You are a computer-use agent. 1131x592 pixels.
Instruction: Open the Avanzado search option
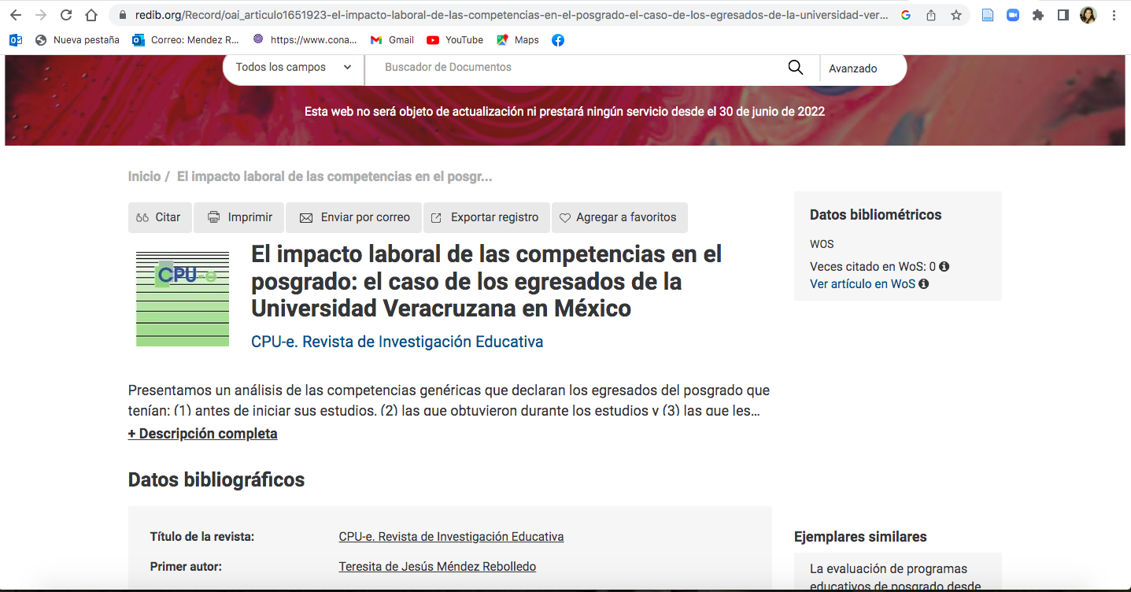click(853, 68)
